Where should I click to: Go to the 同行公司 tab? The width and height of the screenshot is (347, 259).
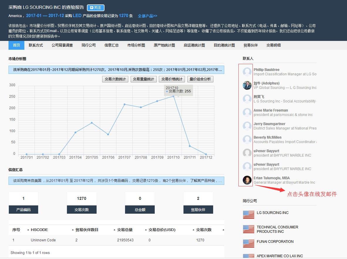(89, 45)
